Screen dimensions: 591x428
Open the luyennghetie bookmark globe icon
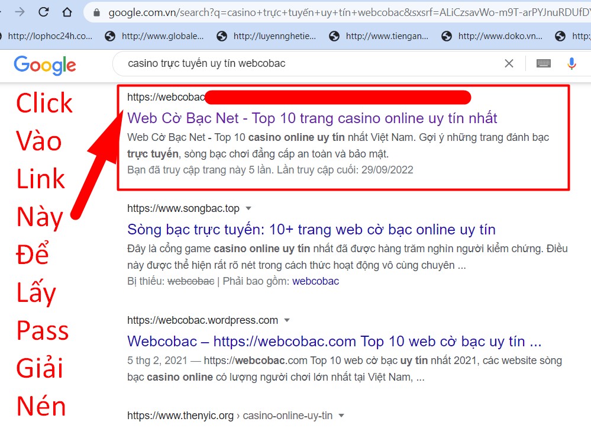click(x=222, y=36)
